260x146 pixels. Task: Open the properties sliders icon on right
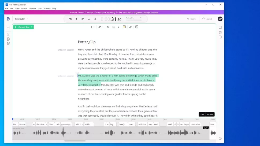pyautogui.click(x=220, y=32)
